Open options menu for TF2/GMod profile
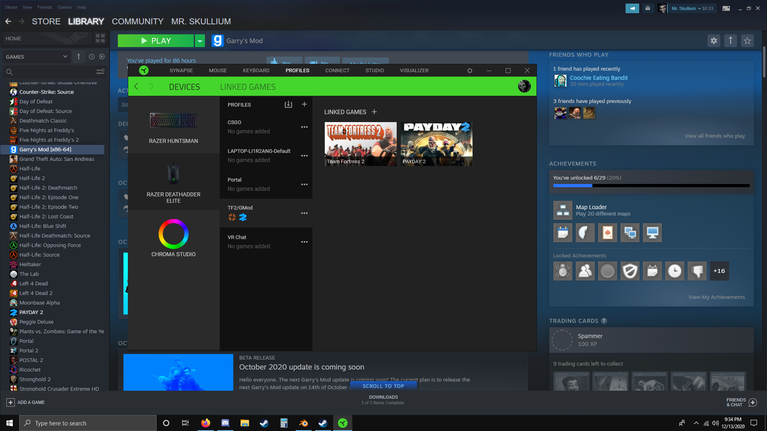 (304, 213)
